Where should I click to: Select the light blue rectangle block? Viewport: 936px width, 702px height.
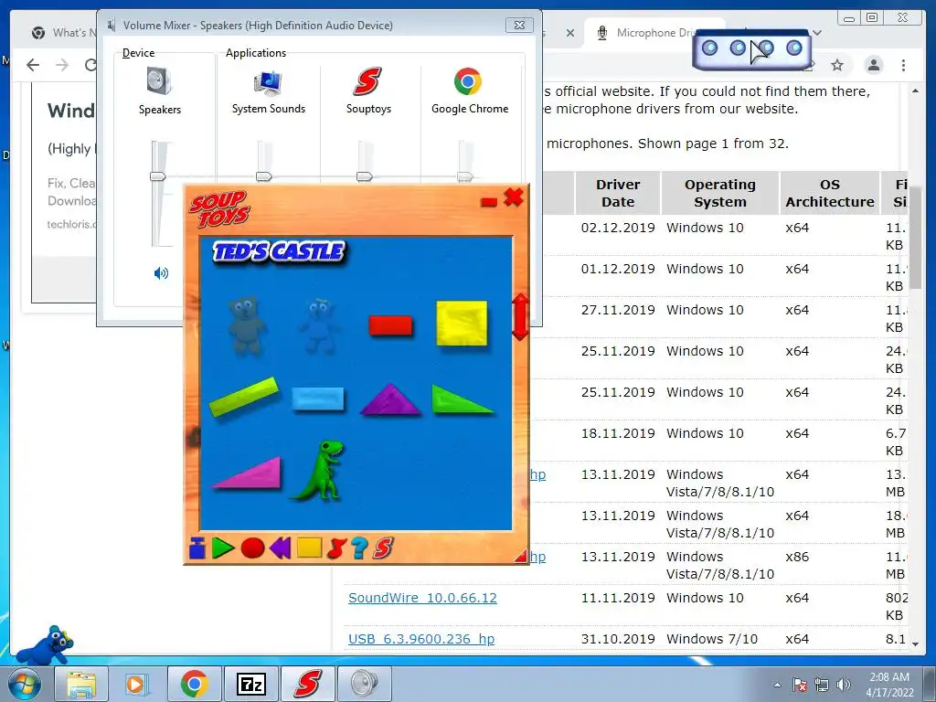tap(317, 399)
